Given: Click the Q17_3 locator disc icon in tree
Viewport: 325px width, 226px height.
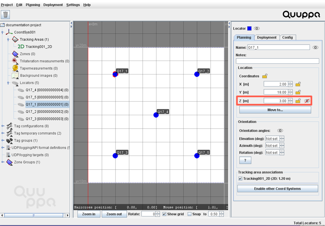Looking at the screenshot, I should point(21,119).
